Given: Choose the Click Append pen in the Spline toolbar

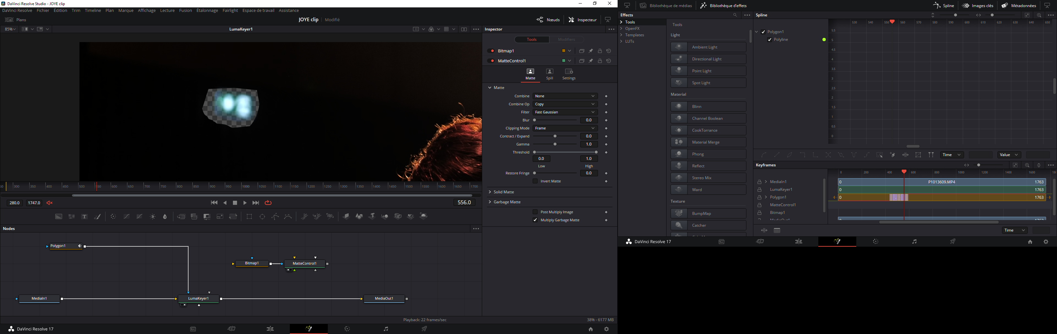Looking at the screenshot, I should tap(892, 155).
